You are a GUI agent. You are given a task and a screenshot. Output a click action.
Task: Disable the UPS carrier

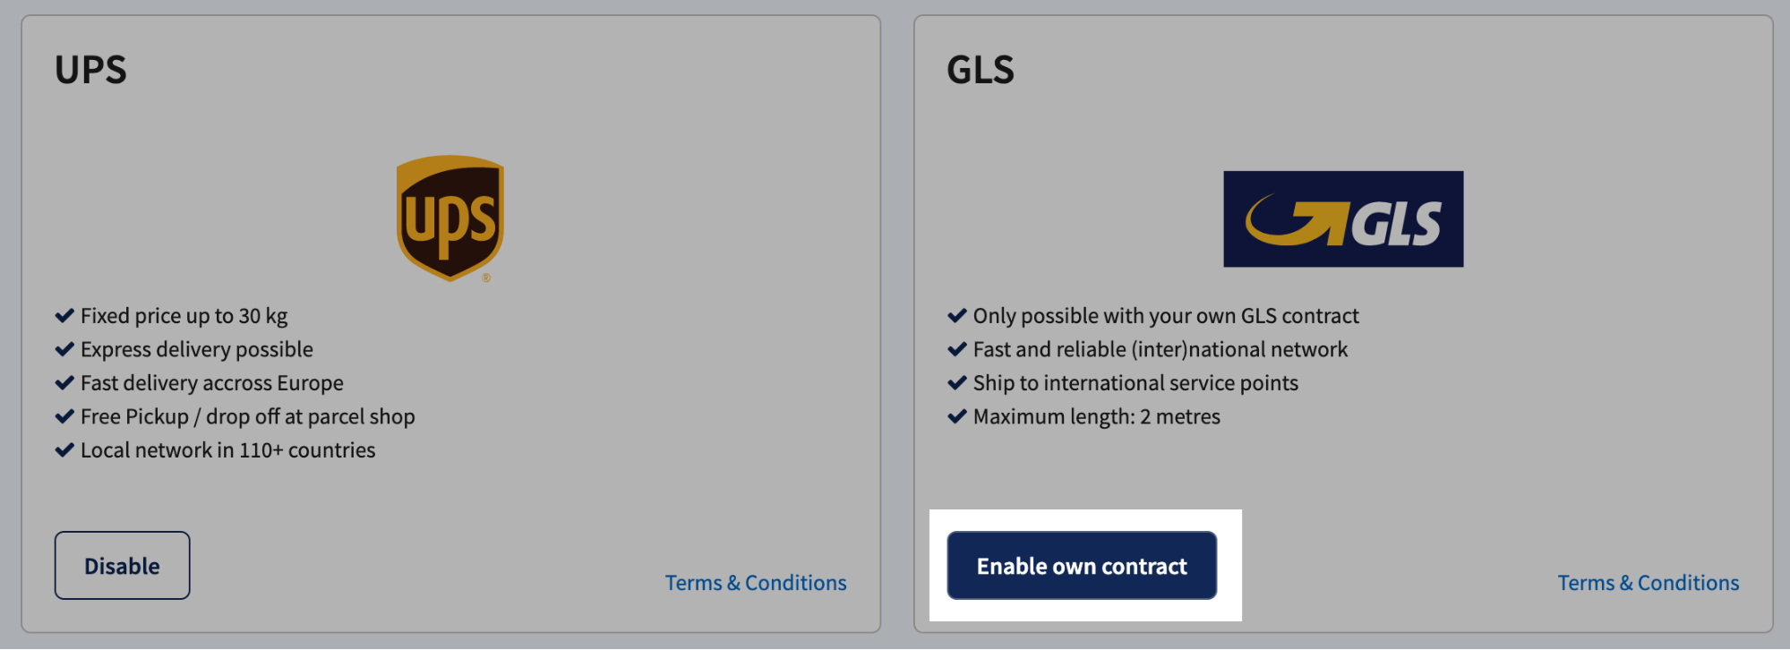(122, 565)
